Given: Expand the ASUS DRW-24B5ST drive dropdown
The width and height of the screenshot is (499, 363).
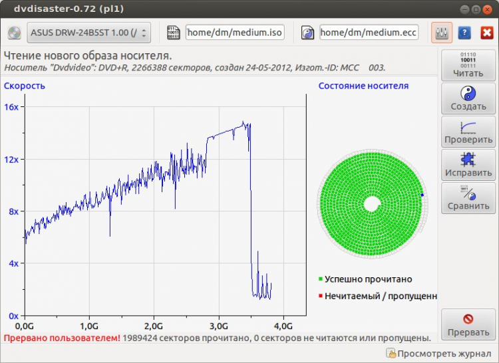Looking at the screenshot, I should click(x=88, y=33).
